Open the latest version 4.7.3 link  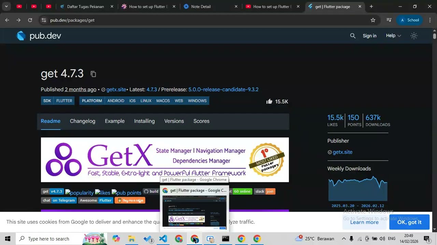coord(152,89)
